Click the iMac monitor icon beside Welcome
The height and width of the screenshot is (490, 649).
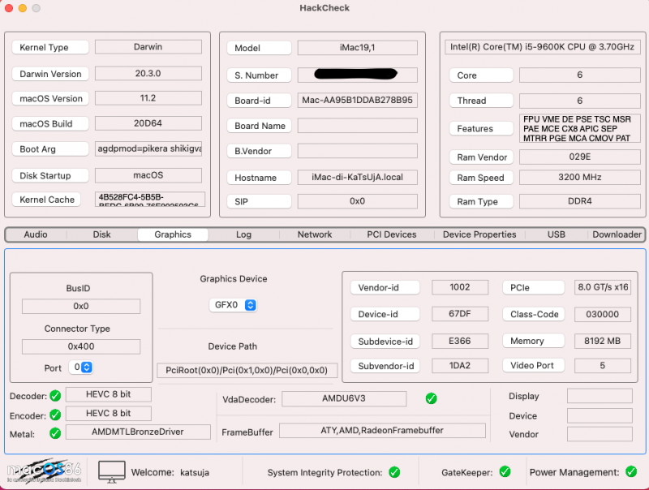(112, 472)
